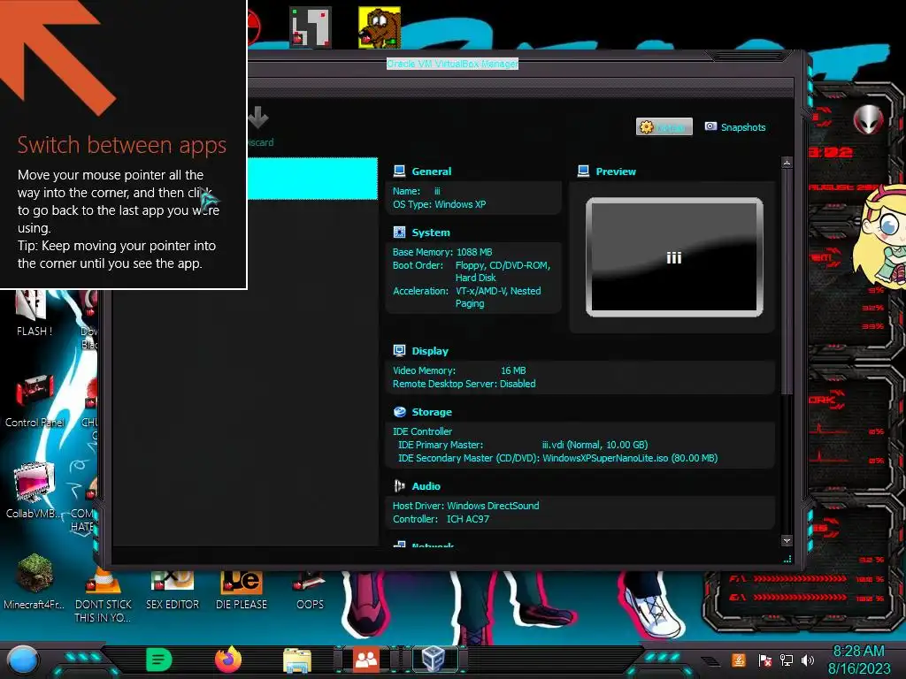
Task: Select the highlighted VM entry in the list
Action: click(312, 179)
